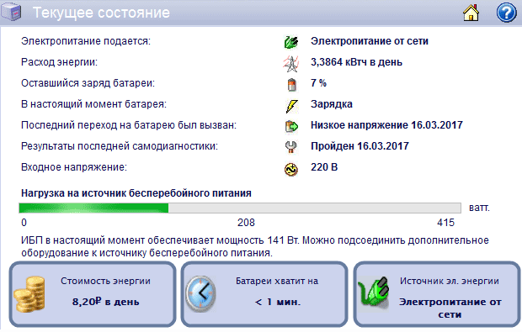The image size is (522, 332).
Task: Go to the home page via house icon
Action: [x=471, y=13]
